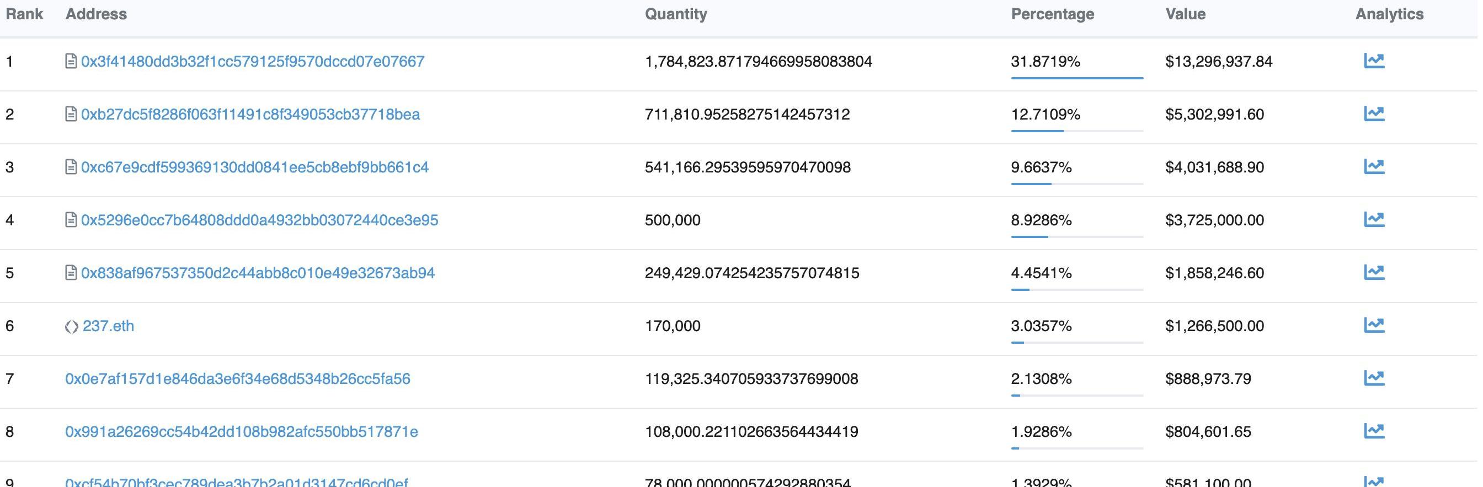
Task: Click contract icon beside address 0x3f41480d
Action: (71, 62)
